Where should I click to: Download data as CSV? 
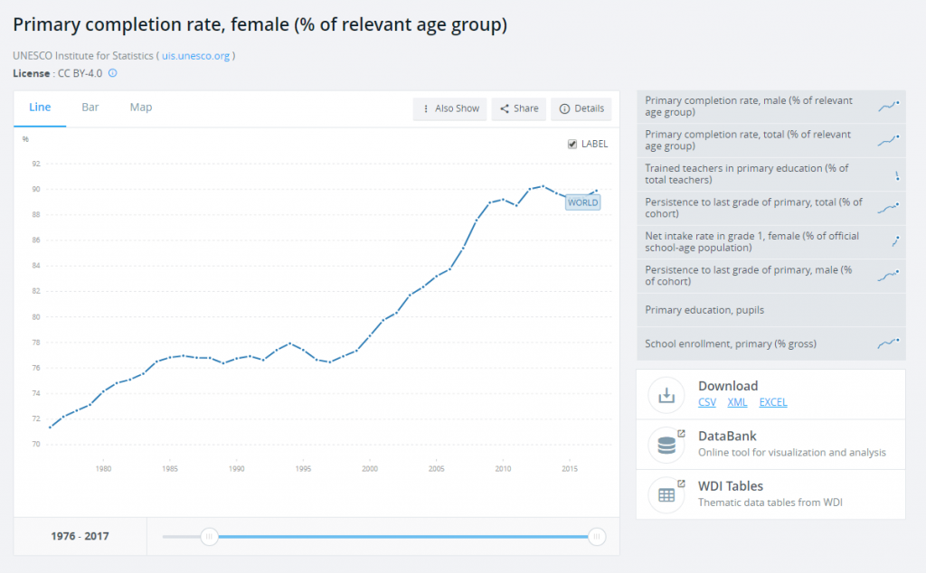[707, 402]
